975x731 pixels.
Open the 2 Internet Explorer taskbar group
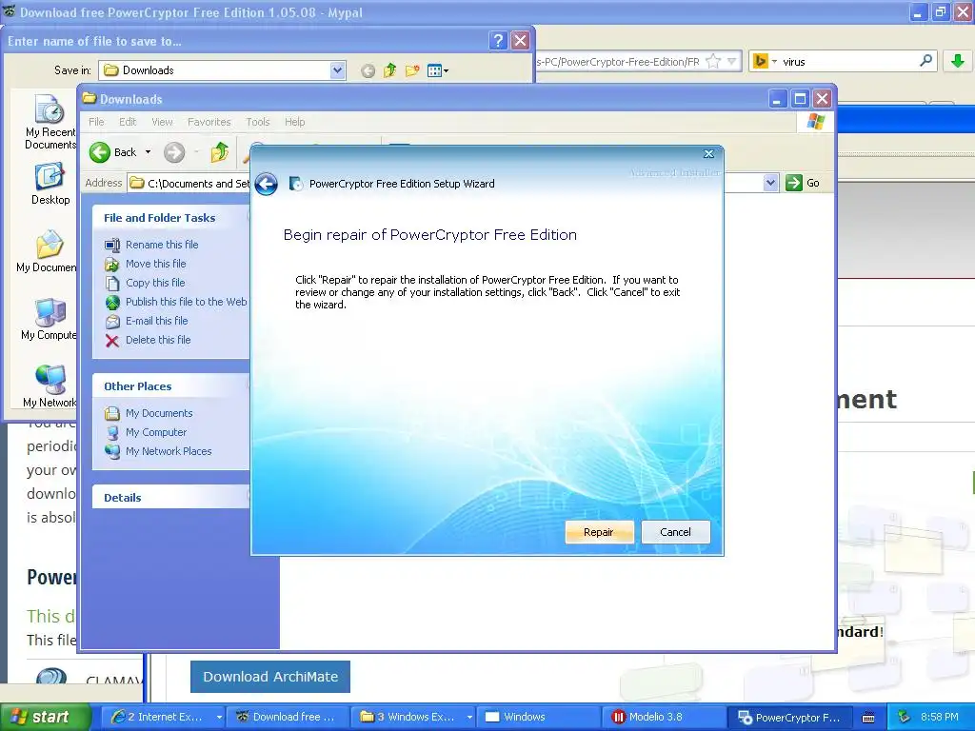coord(164,717)
